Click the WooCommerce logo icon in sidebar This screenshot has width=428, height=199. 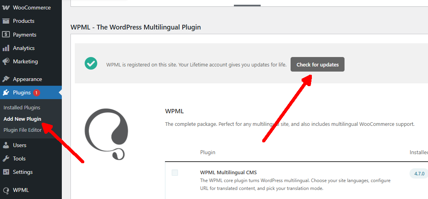tap(6, 7)
